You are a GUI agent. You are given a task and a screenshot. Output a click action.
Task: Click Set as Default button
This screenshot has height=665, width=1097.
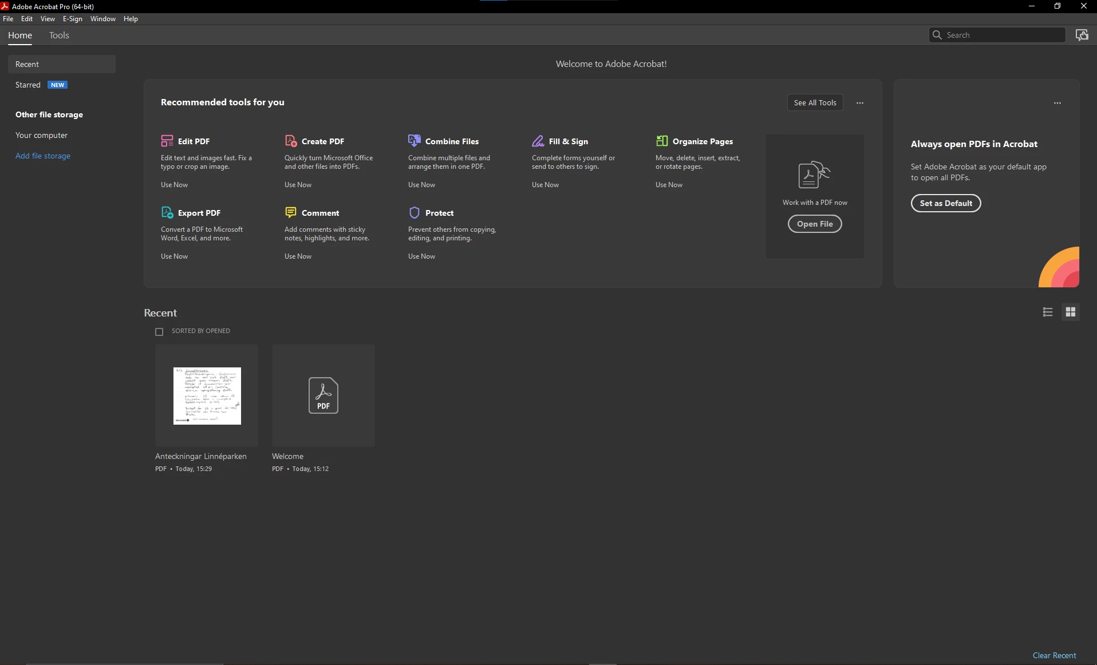[x=946, y=203]
